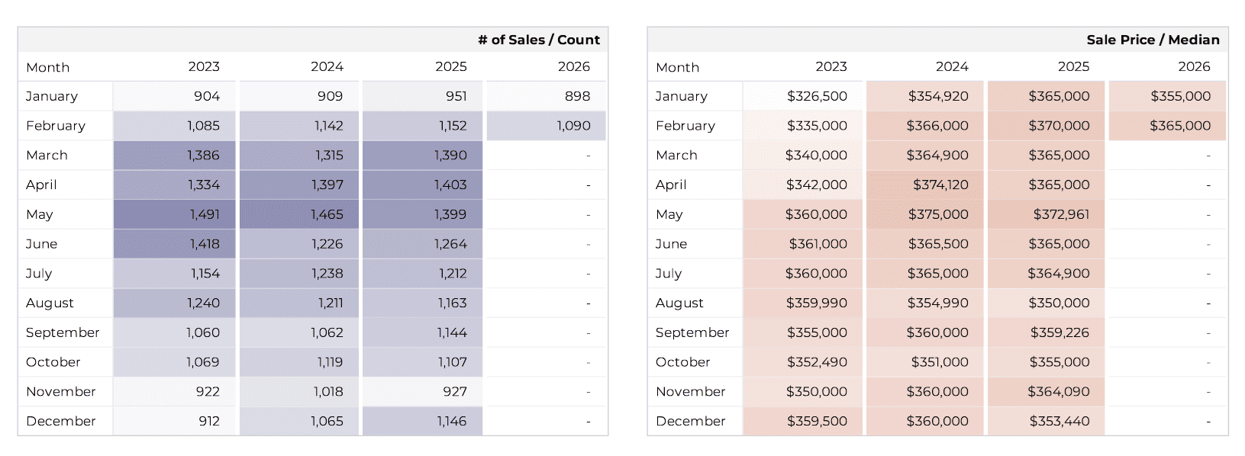Click the '# of Sales / Count' table title

coord(538,40)
